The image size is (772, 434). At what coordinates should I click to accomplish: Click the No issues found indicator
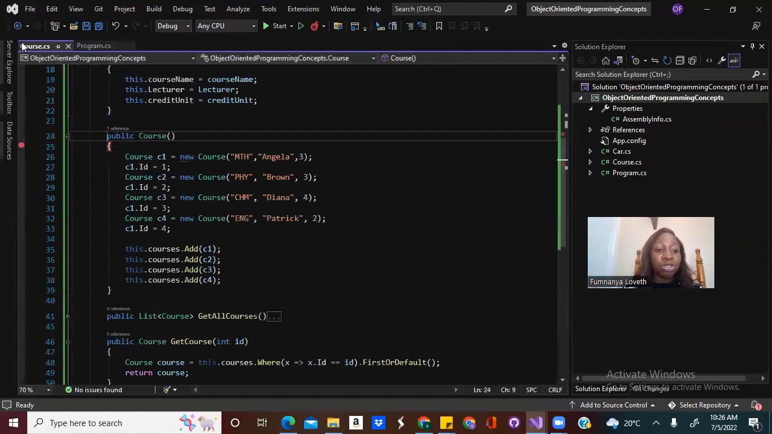pyautogui.click(x=94, y=390)
